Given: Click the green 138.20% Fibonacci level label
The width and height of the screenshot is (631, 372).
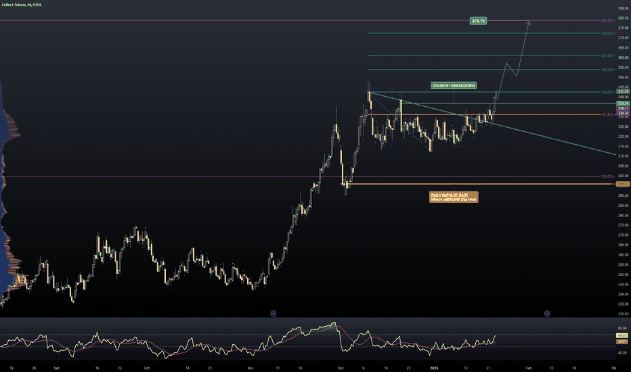Looking at the screenshot, I should pyautogui.click(x=608, y=70).
